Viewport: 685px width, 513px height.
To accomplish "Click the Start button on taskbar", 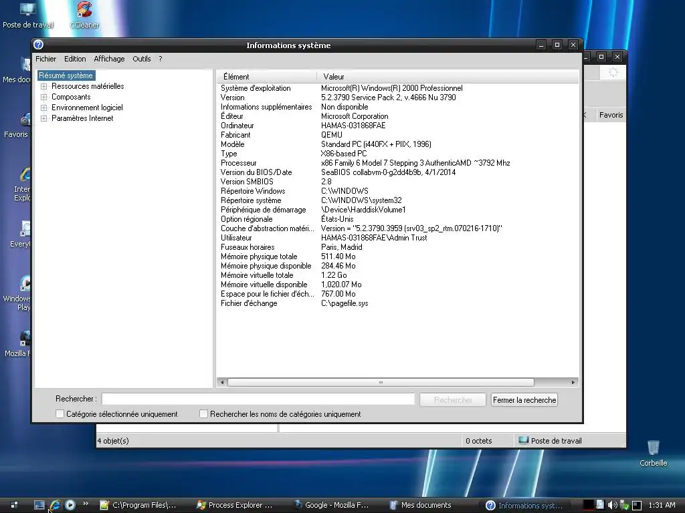I will 14,505.
